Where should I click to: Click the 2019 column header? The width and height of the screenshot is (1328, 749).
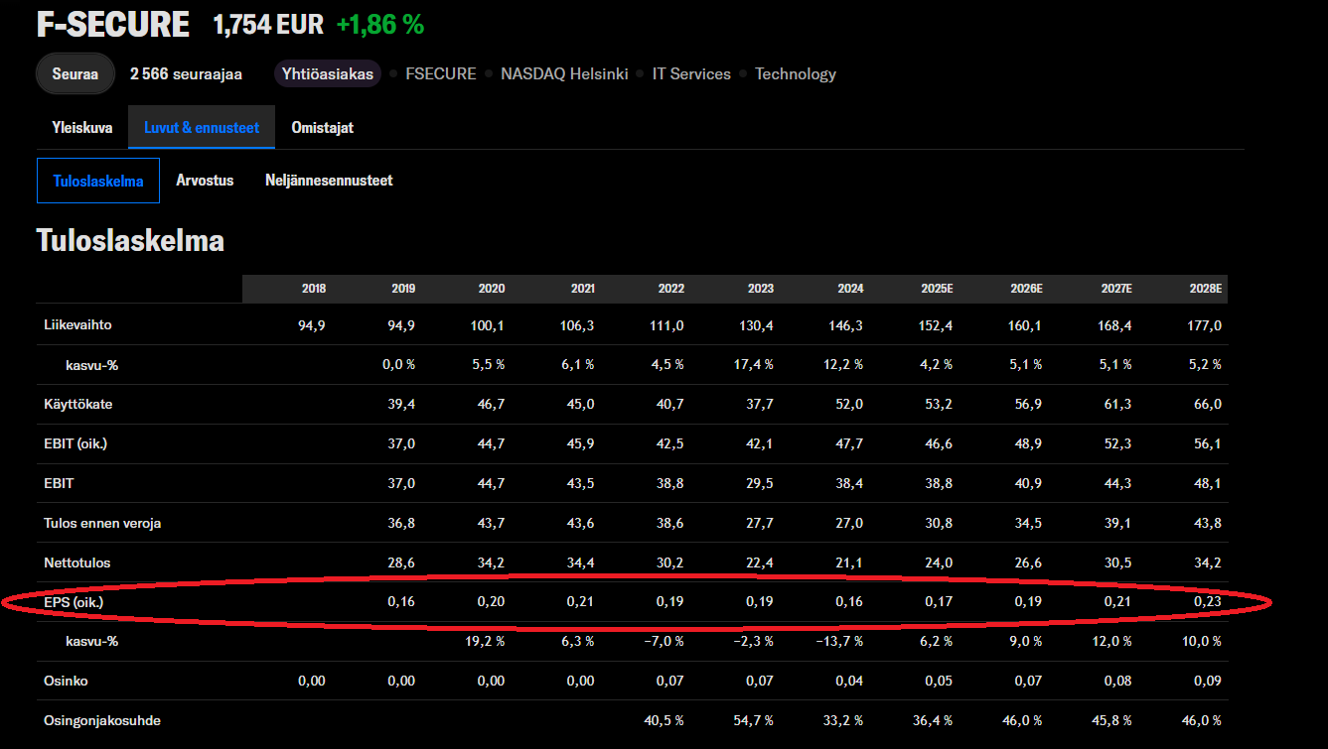tap(403, 289)
